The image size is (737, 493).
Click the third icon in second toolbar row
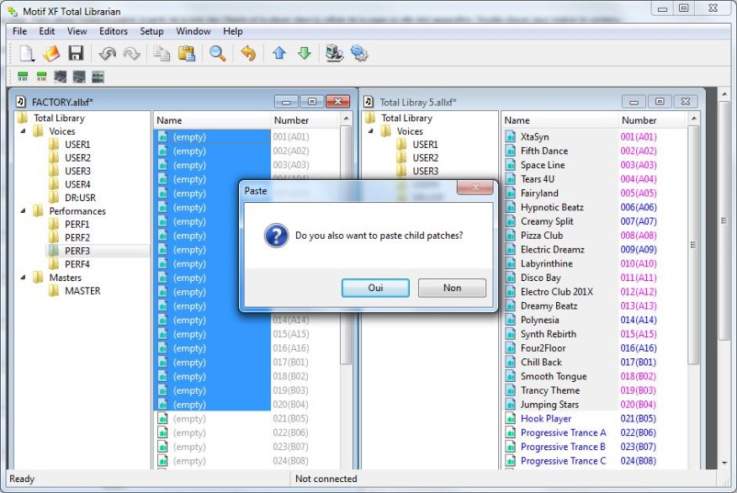pyautogui.click(x=61, y=77)
